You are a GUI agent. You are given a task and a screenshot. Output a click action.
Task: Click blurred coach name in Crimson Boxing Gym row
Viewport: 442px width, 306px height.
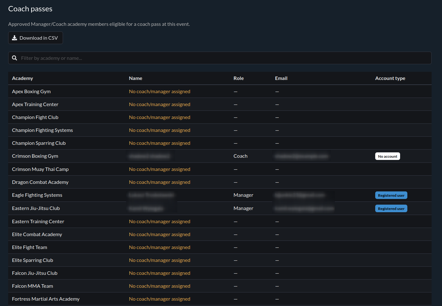150,156
